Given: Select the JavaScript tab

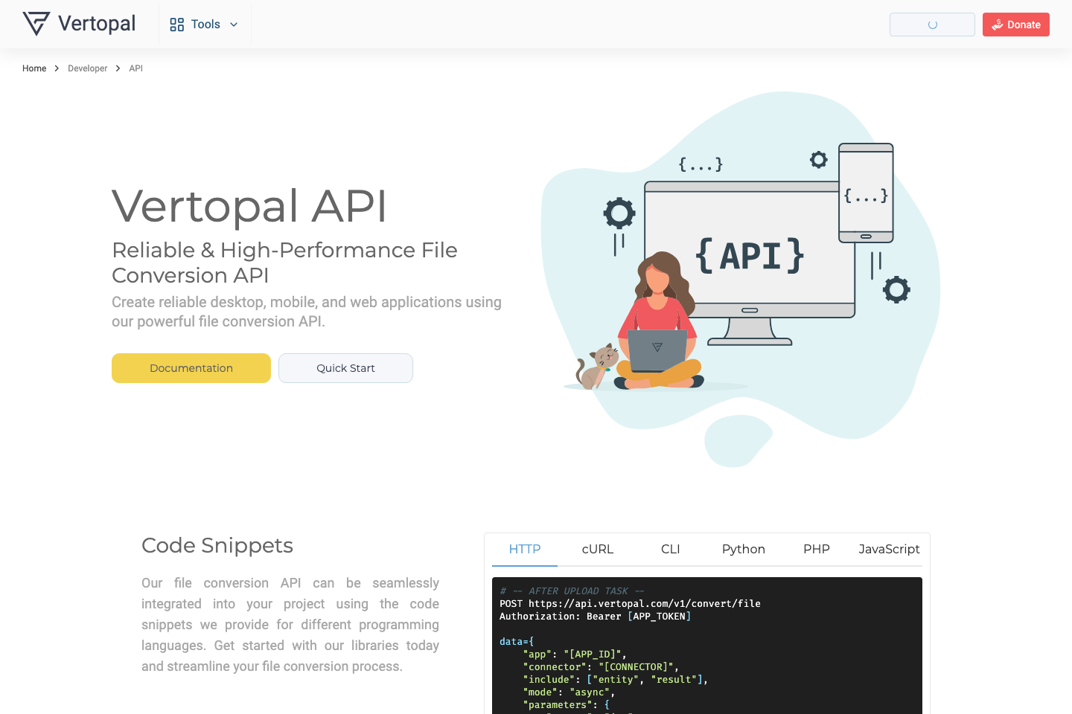Looking at the screenshot, I should pos(889,549).
